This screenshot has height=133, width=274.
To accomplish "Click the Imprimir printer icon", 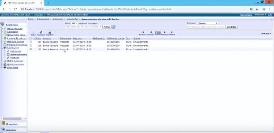I will click(50, 32).
